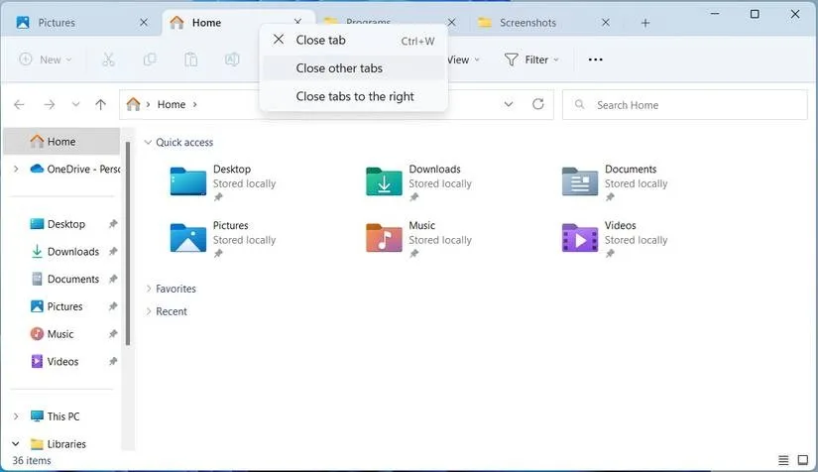Screen dimensions: 818x472
Task: Select OneDrive - Personal in sidebar
Action: click(74, 169)
